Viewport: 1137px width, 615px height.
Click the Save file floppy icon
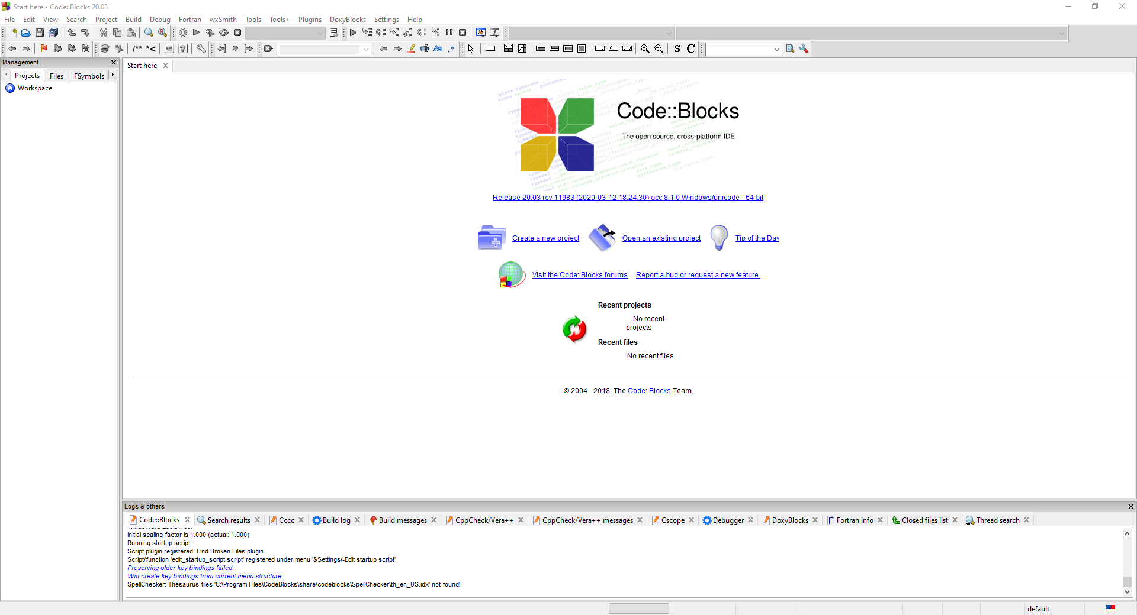point(39,33)
